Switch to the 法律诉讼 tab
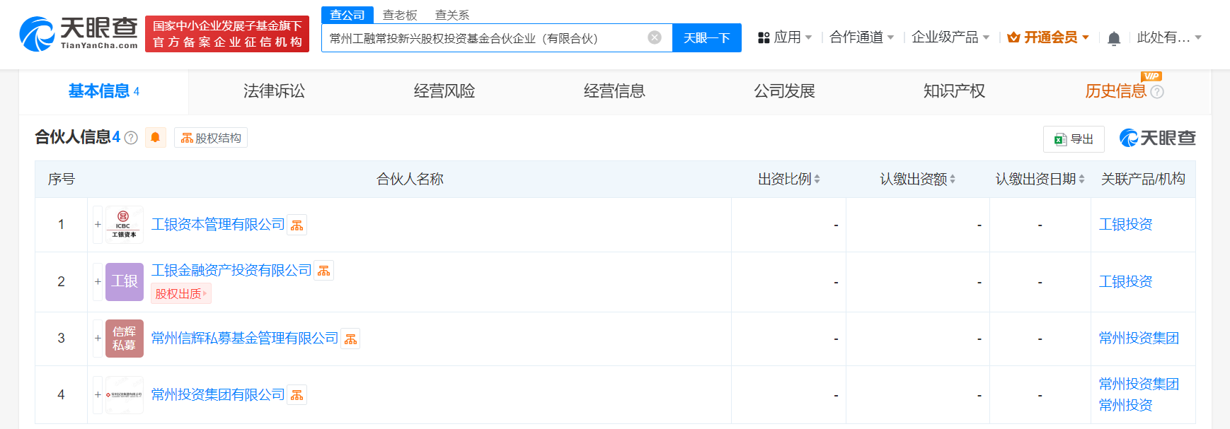This screenshot has height=429, width=1230. [274, 91]
